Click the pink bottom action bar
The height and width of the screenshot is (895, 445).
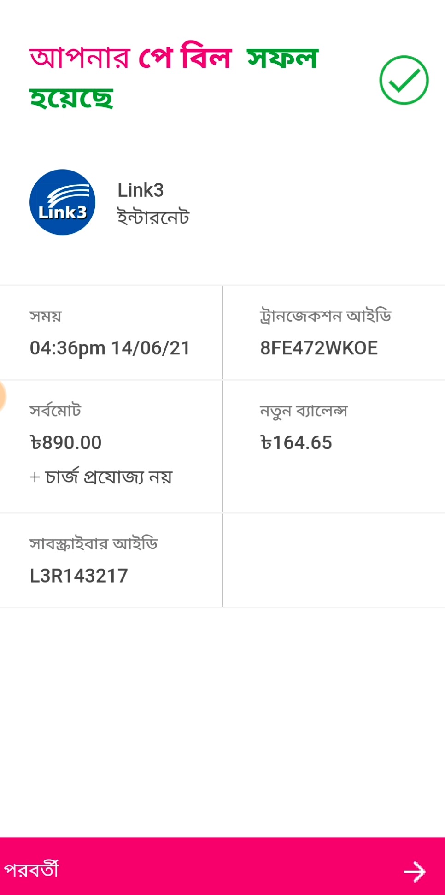(x=222, y=870)
